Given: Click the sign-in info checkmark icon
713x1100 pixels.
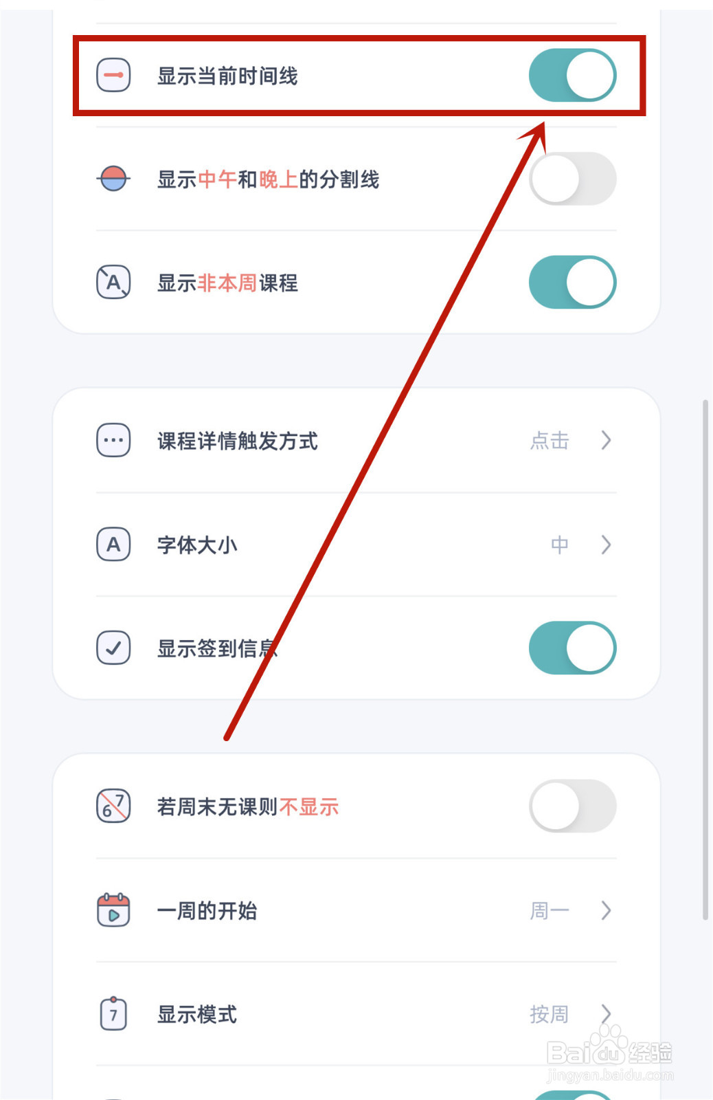Looking at the screenshot, I should 113,648.
